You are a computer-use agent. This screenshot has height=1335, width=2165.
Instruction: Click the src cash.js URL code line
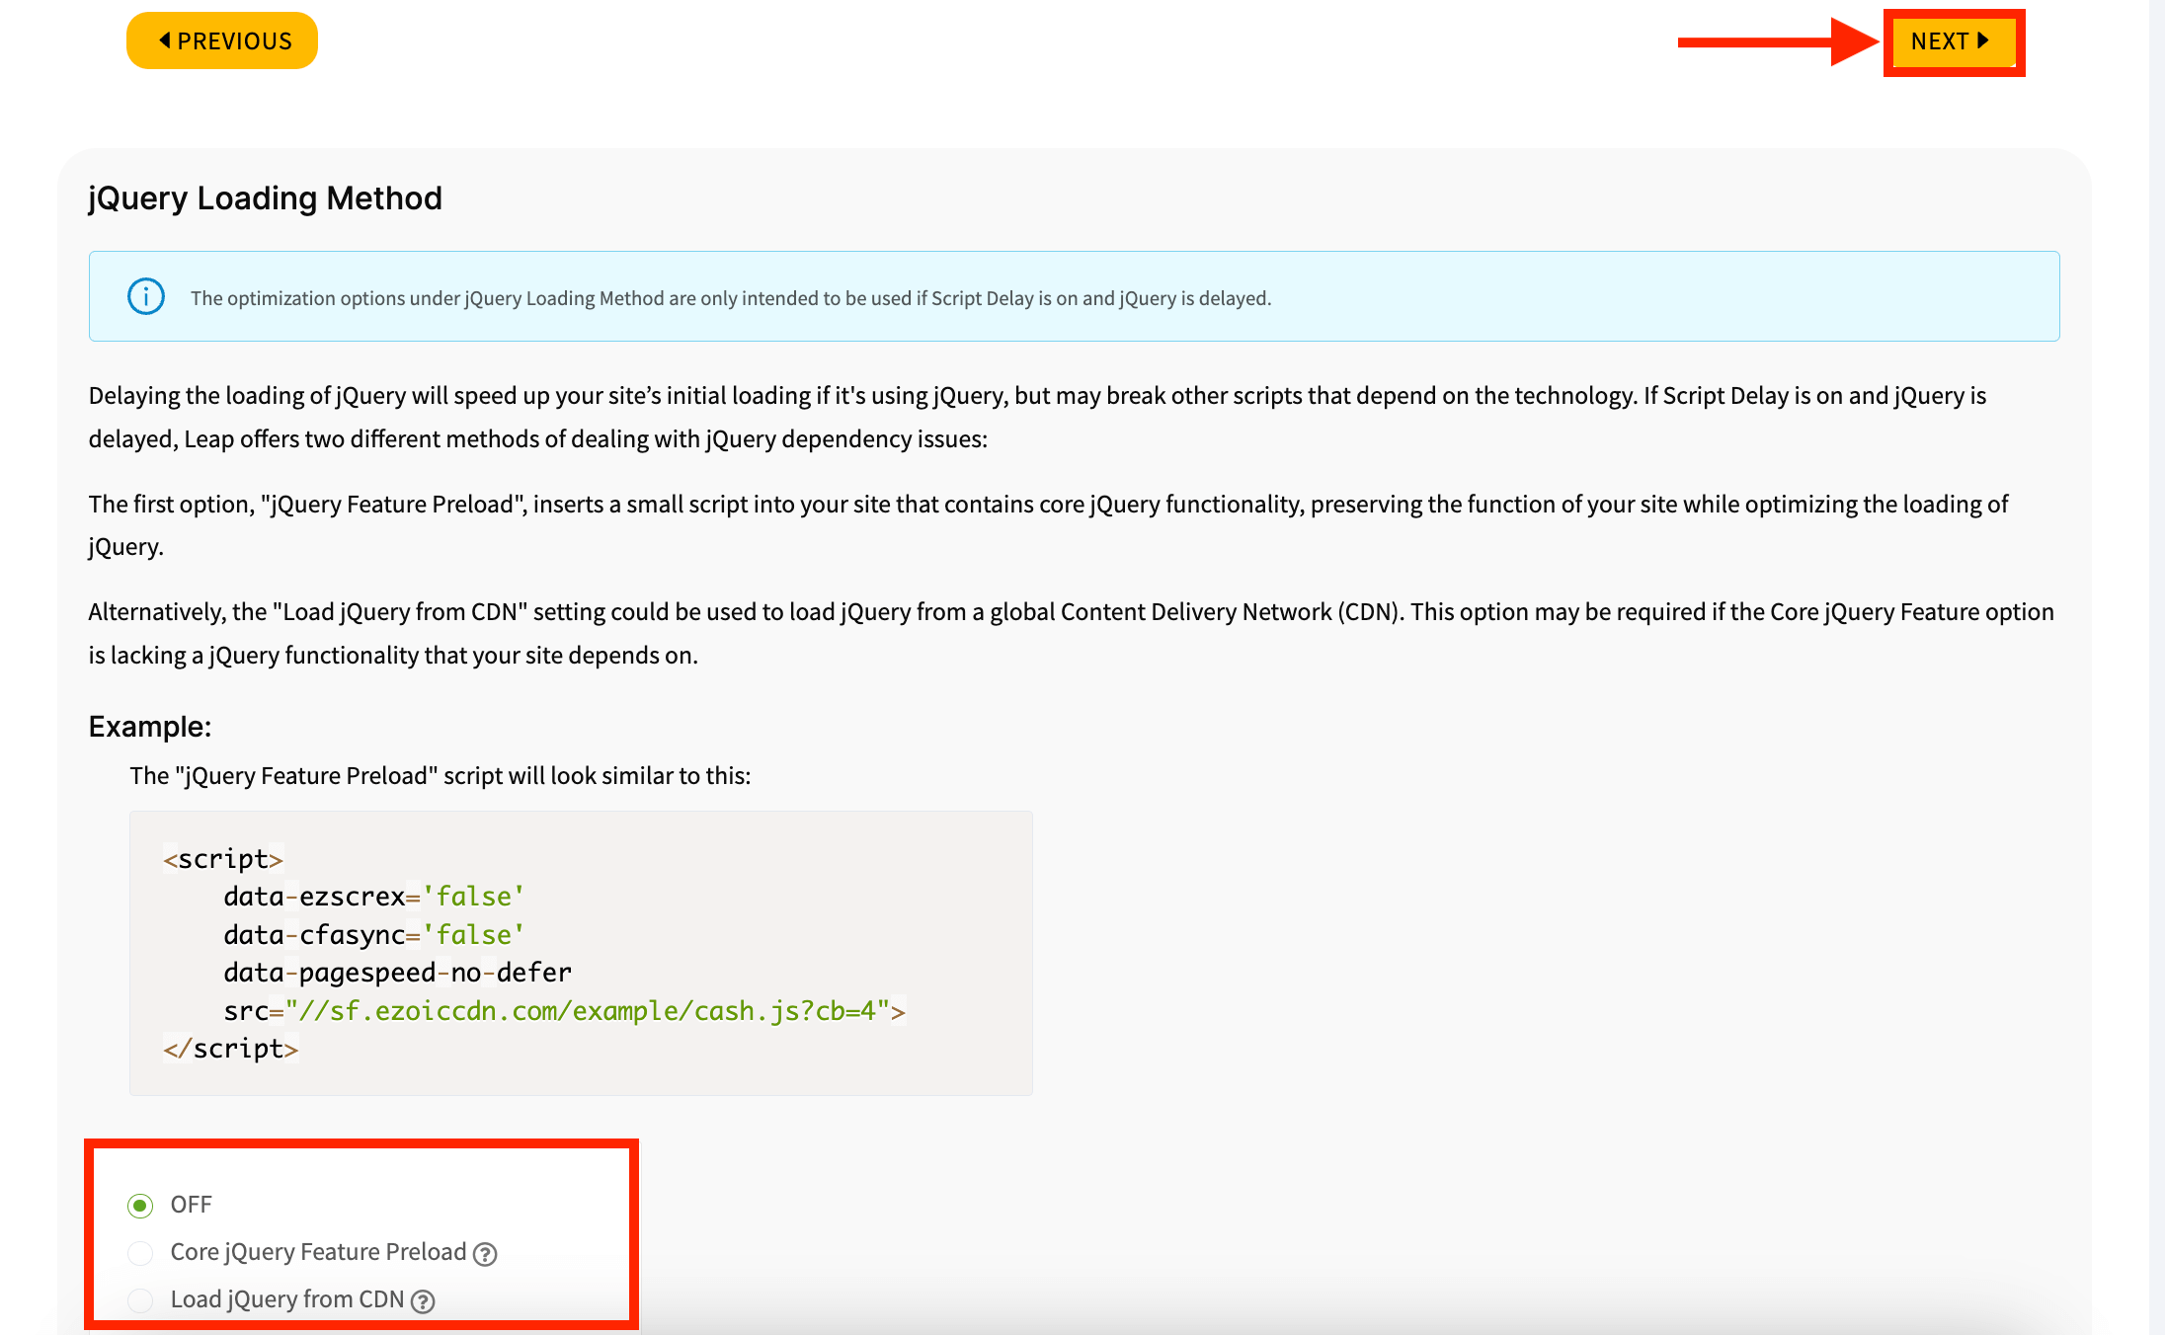pos(565,1011)
